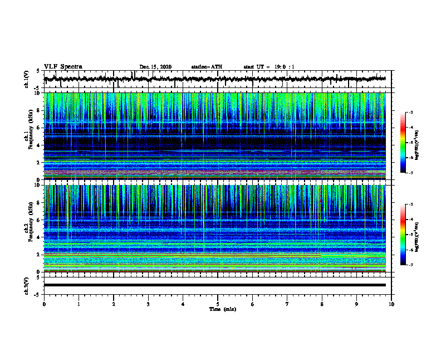Click the 'VLF Spectra' title text
This screenshot has height=341, width=441.
point(63,66)
